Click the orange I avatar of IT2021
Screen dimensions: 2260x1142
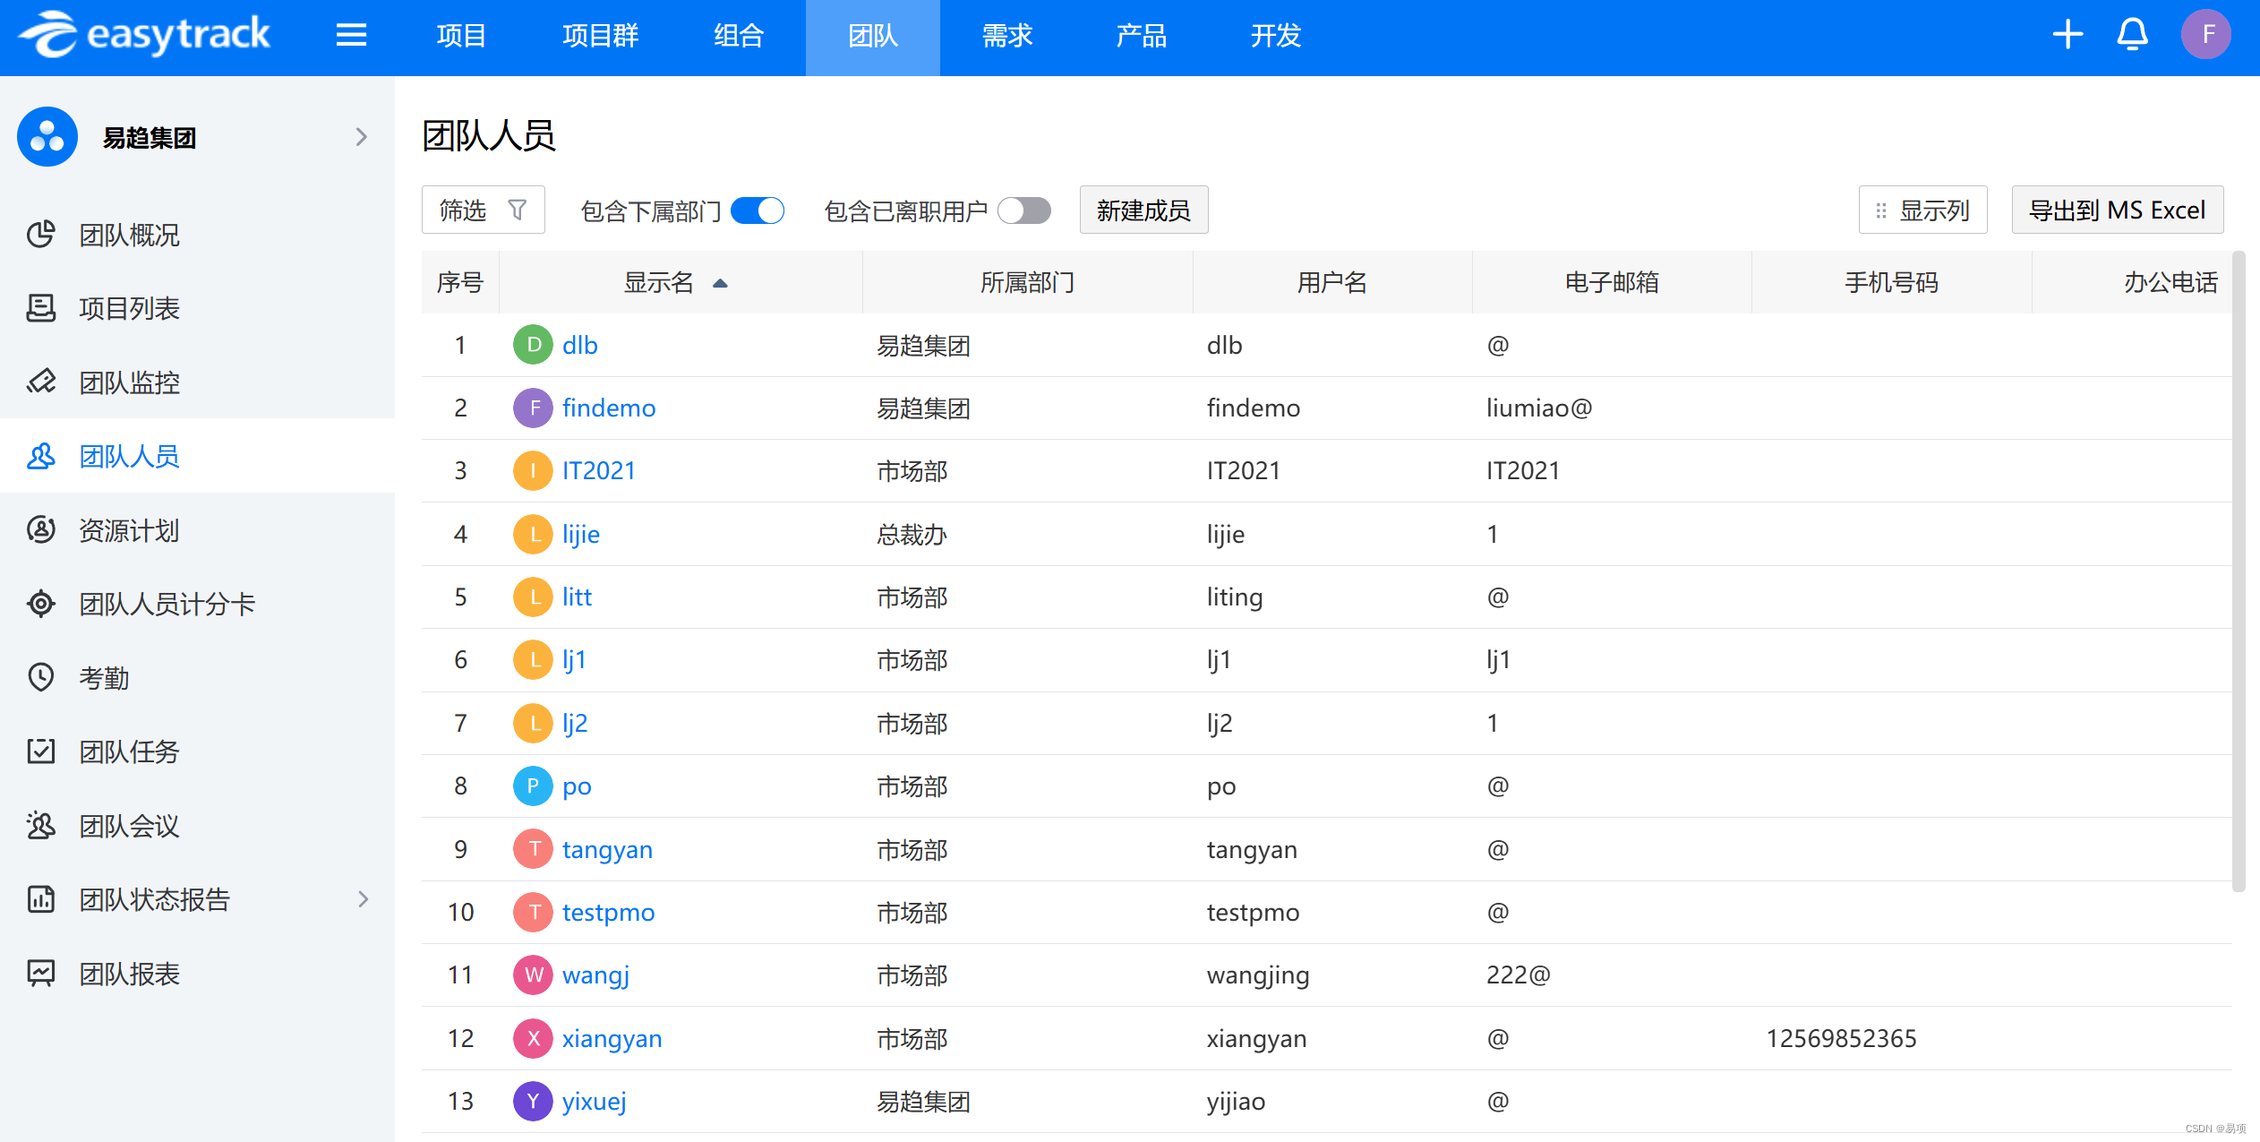[534, 470]
